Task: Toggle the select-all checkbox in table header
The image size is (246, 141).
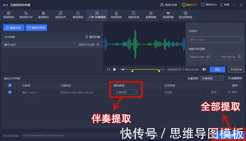Action: [x=10, y=85]
